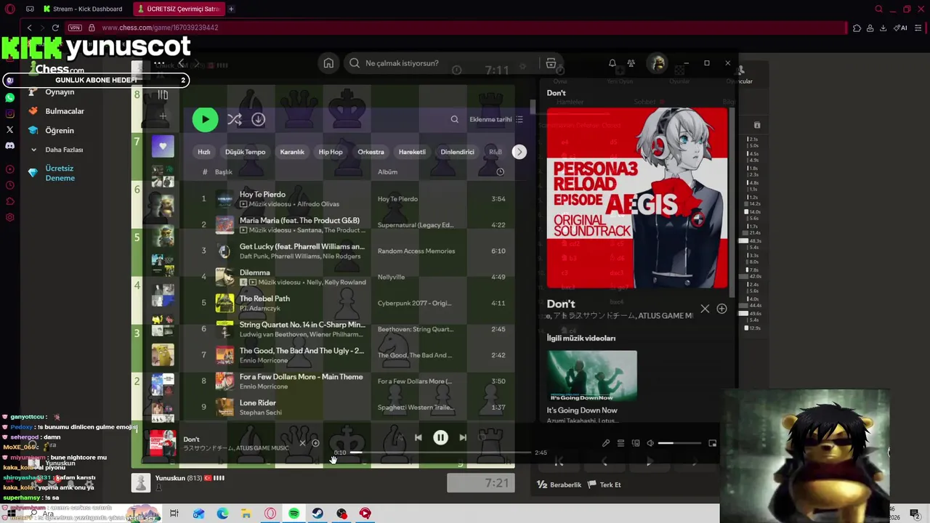The height and width of the screenshot is (523, 930).
Task: Toggle playlist shuffle icon
Action: tap(234, 119)
